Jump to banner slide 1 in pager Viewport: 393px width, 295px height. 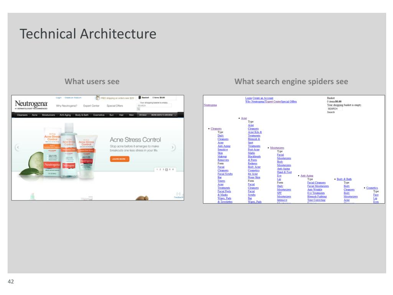coord(157,169)
